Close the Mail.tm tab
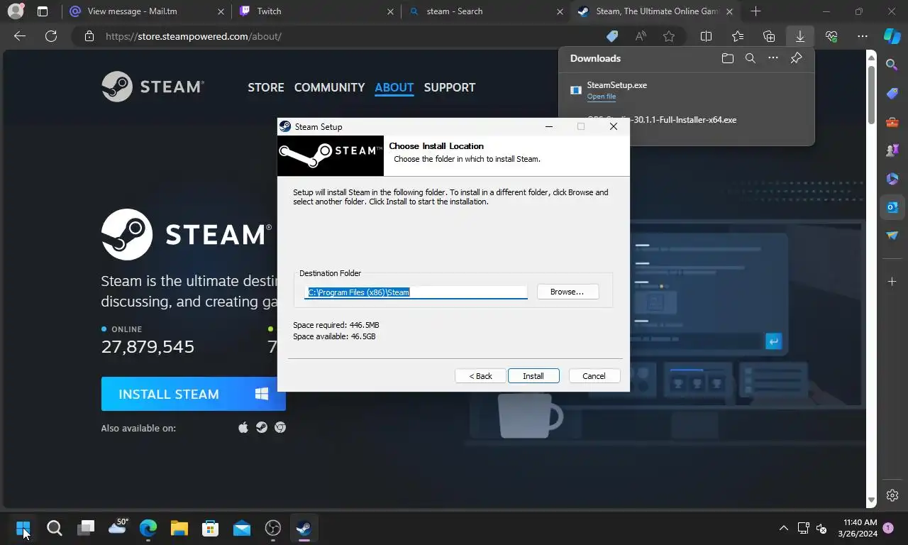The height and width of the screenshot is (545, 908). click(x=221, y=11)
